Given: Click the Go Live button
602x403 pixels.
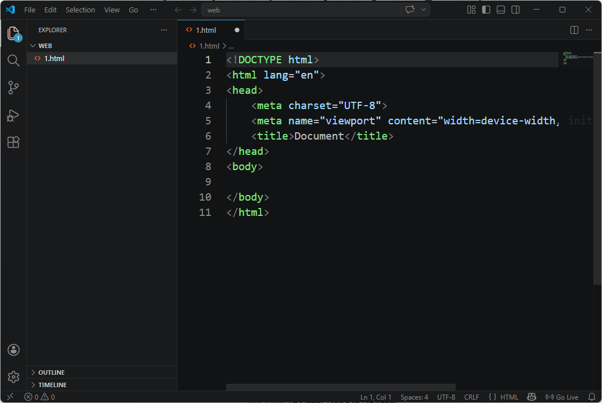Looking at the screenshot, I should (x=562, y=397).
